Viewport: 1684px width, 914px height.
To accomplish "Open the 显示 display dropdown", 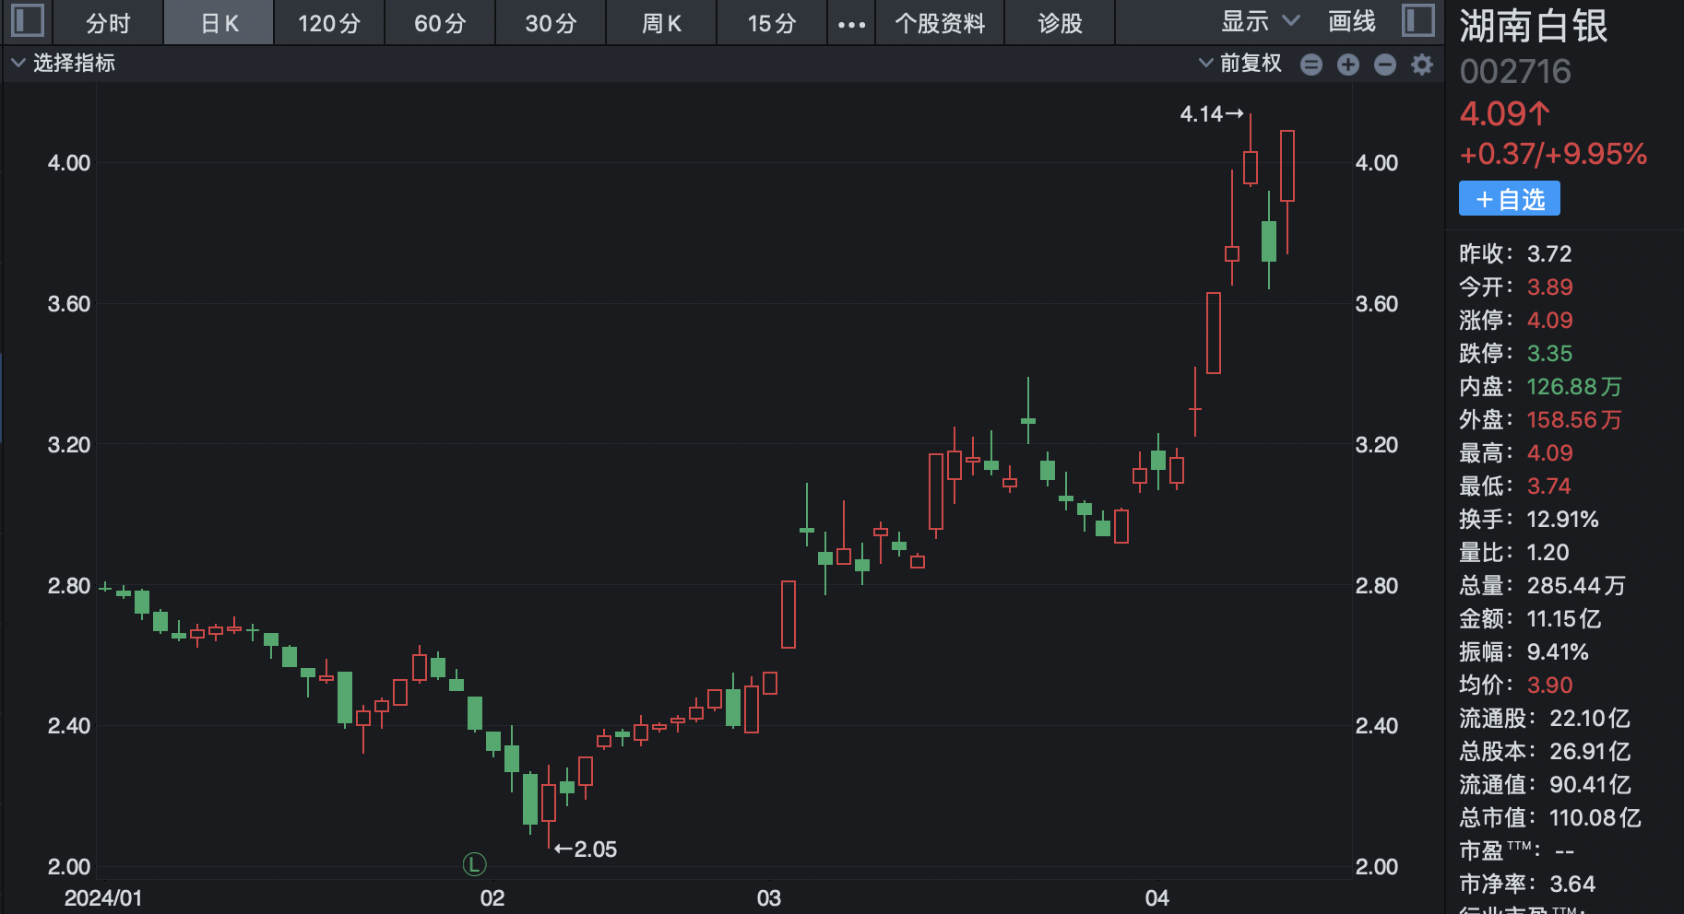I will pos(1260,22).
